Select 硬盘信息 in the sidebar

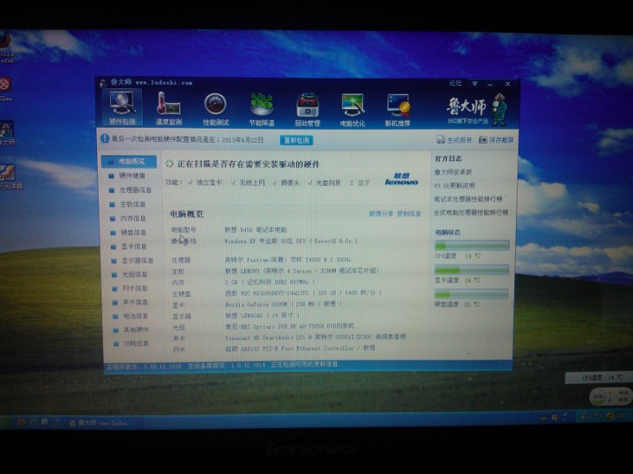130,233
